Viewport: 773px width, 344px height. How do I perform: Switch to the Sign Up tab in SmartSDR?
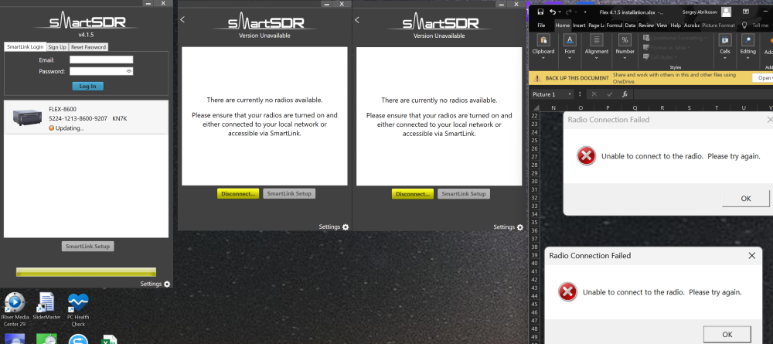[56, 47]
